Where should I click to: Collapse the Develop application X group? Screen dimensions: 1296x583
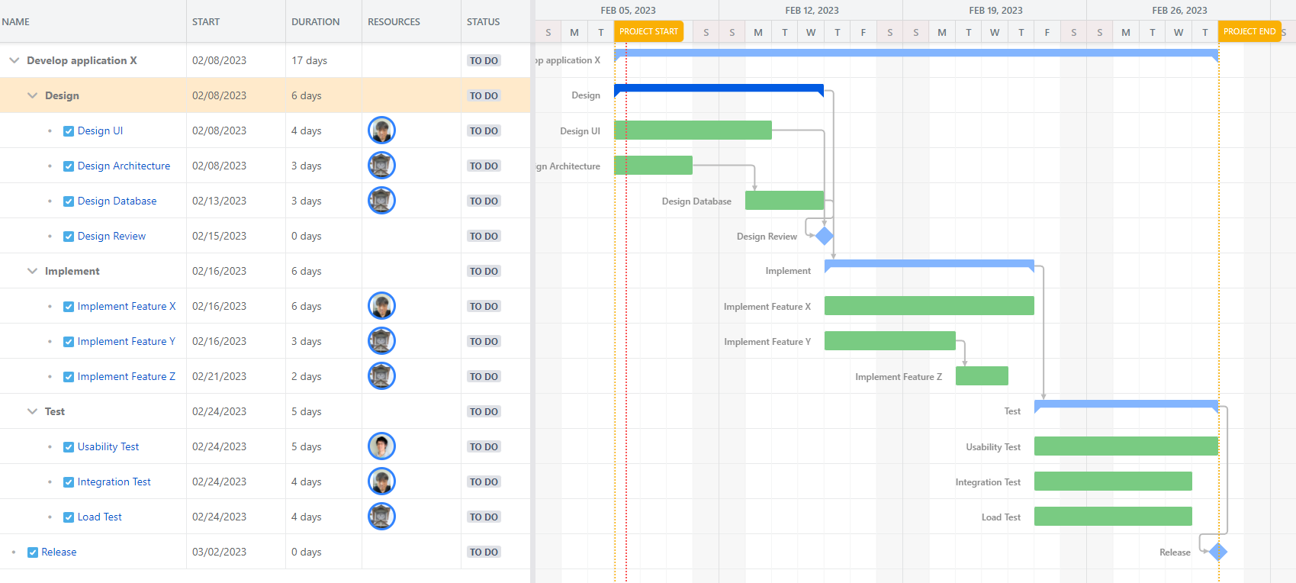pos(14,60)
